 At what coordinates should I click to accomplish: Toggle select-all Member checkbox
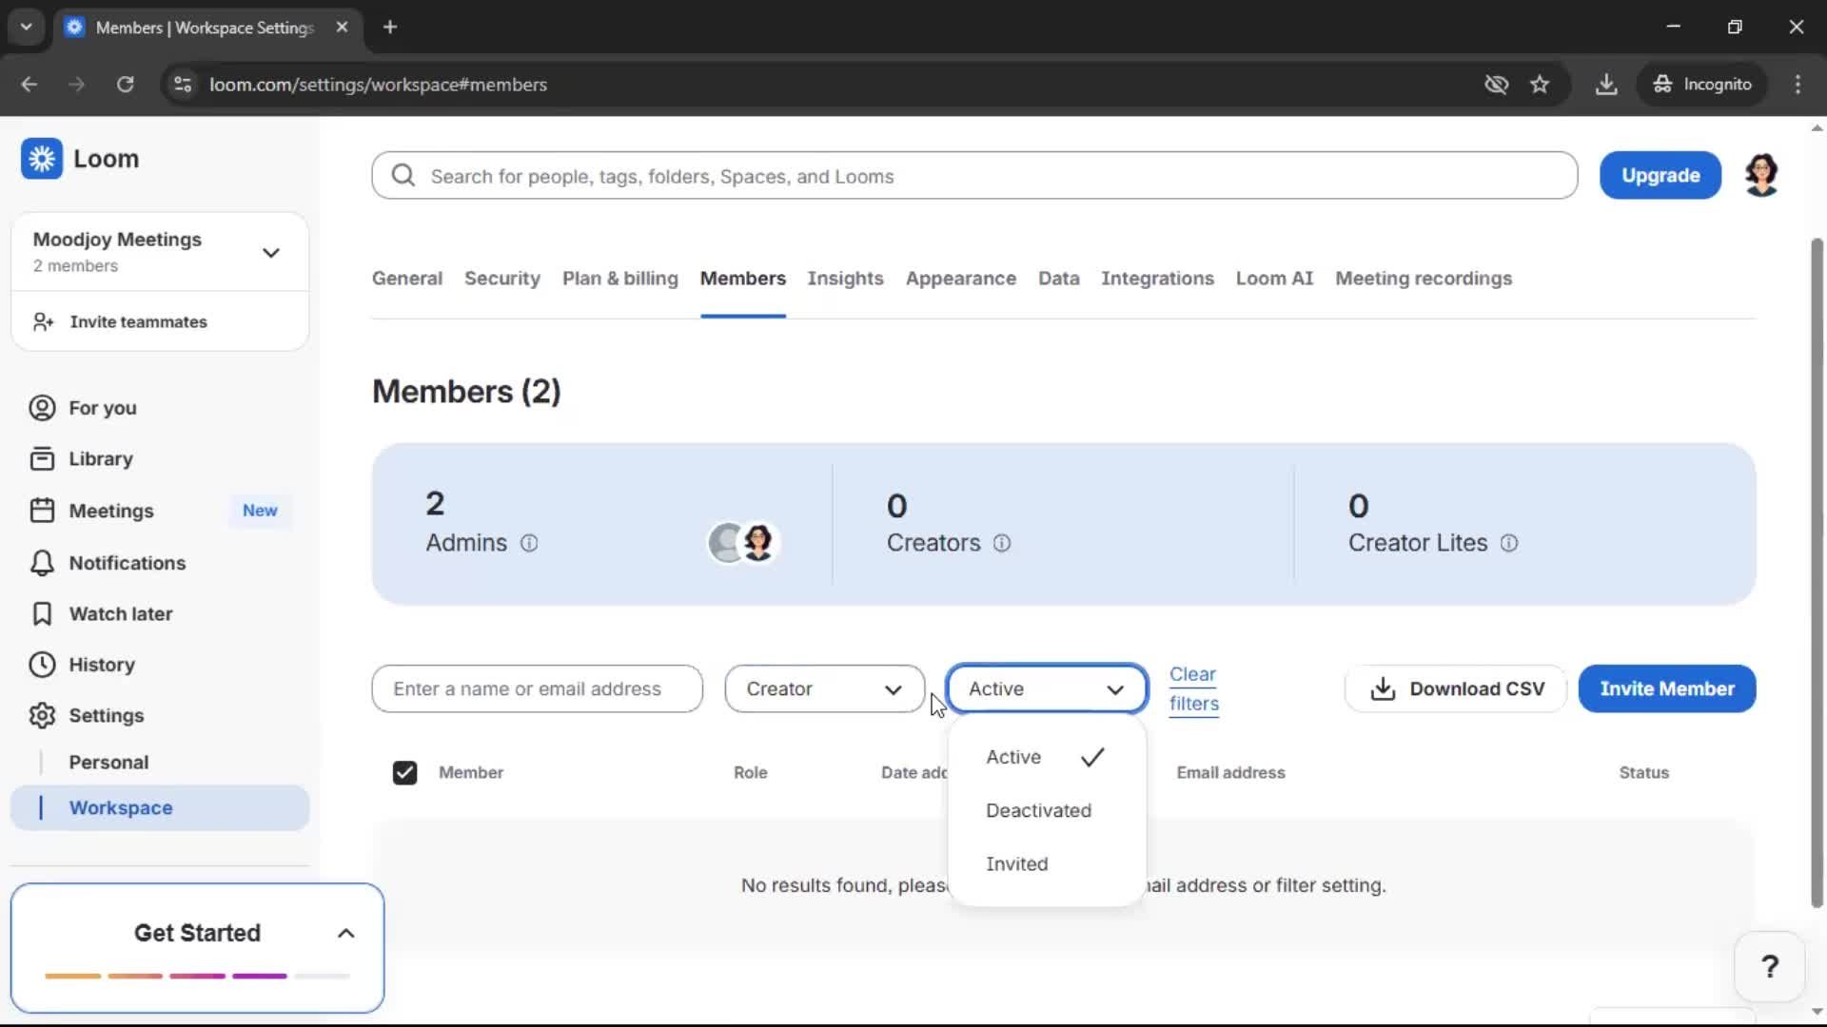coord(404,773)
